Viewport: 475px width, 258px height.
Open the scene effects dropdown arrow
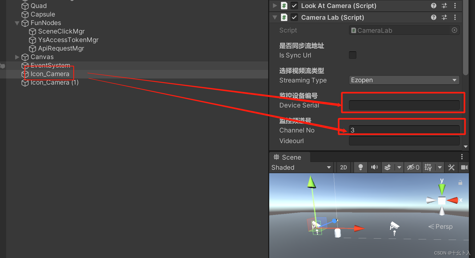(399, 167)
